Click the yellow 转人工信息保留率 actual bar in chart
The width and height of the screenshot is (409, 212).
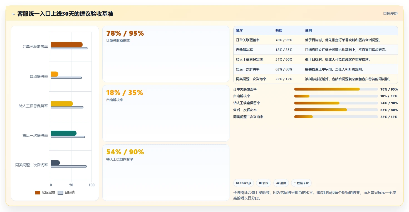click(x=62, y=104)
